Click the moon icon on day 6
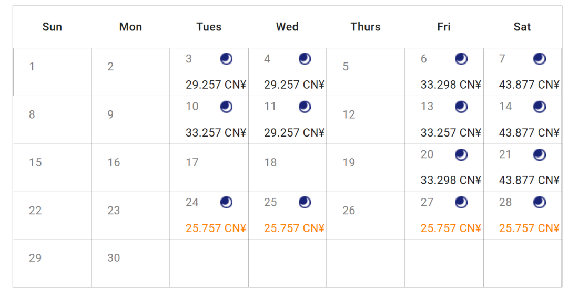The width and height of the screenshot is (568, 293). pyautogui.click(x=461, y=59)
